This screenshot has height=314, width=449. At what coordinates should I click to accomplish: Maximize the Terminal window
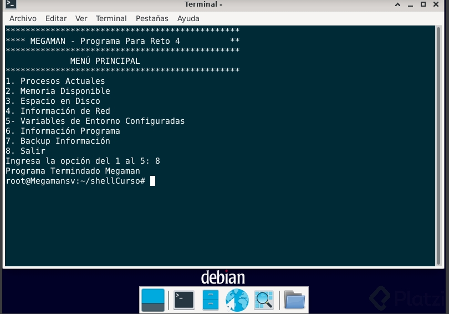point(423,4)
